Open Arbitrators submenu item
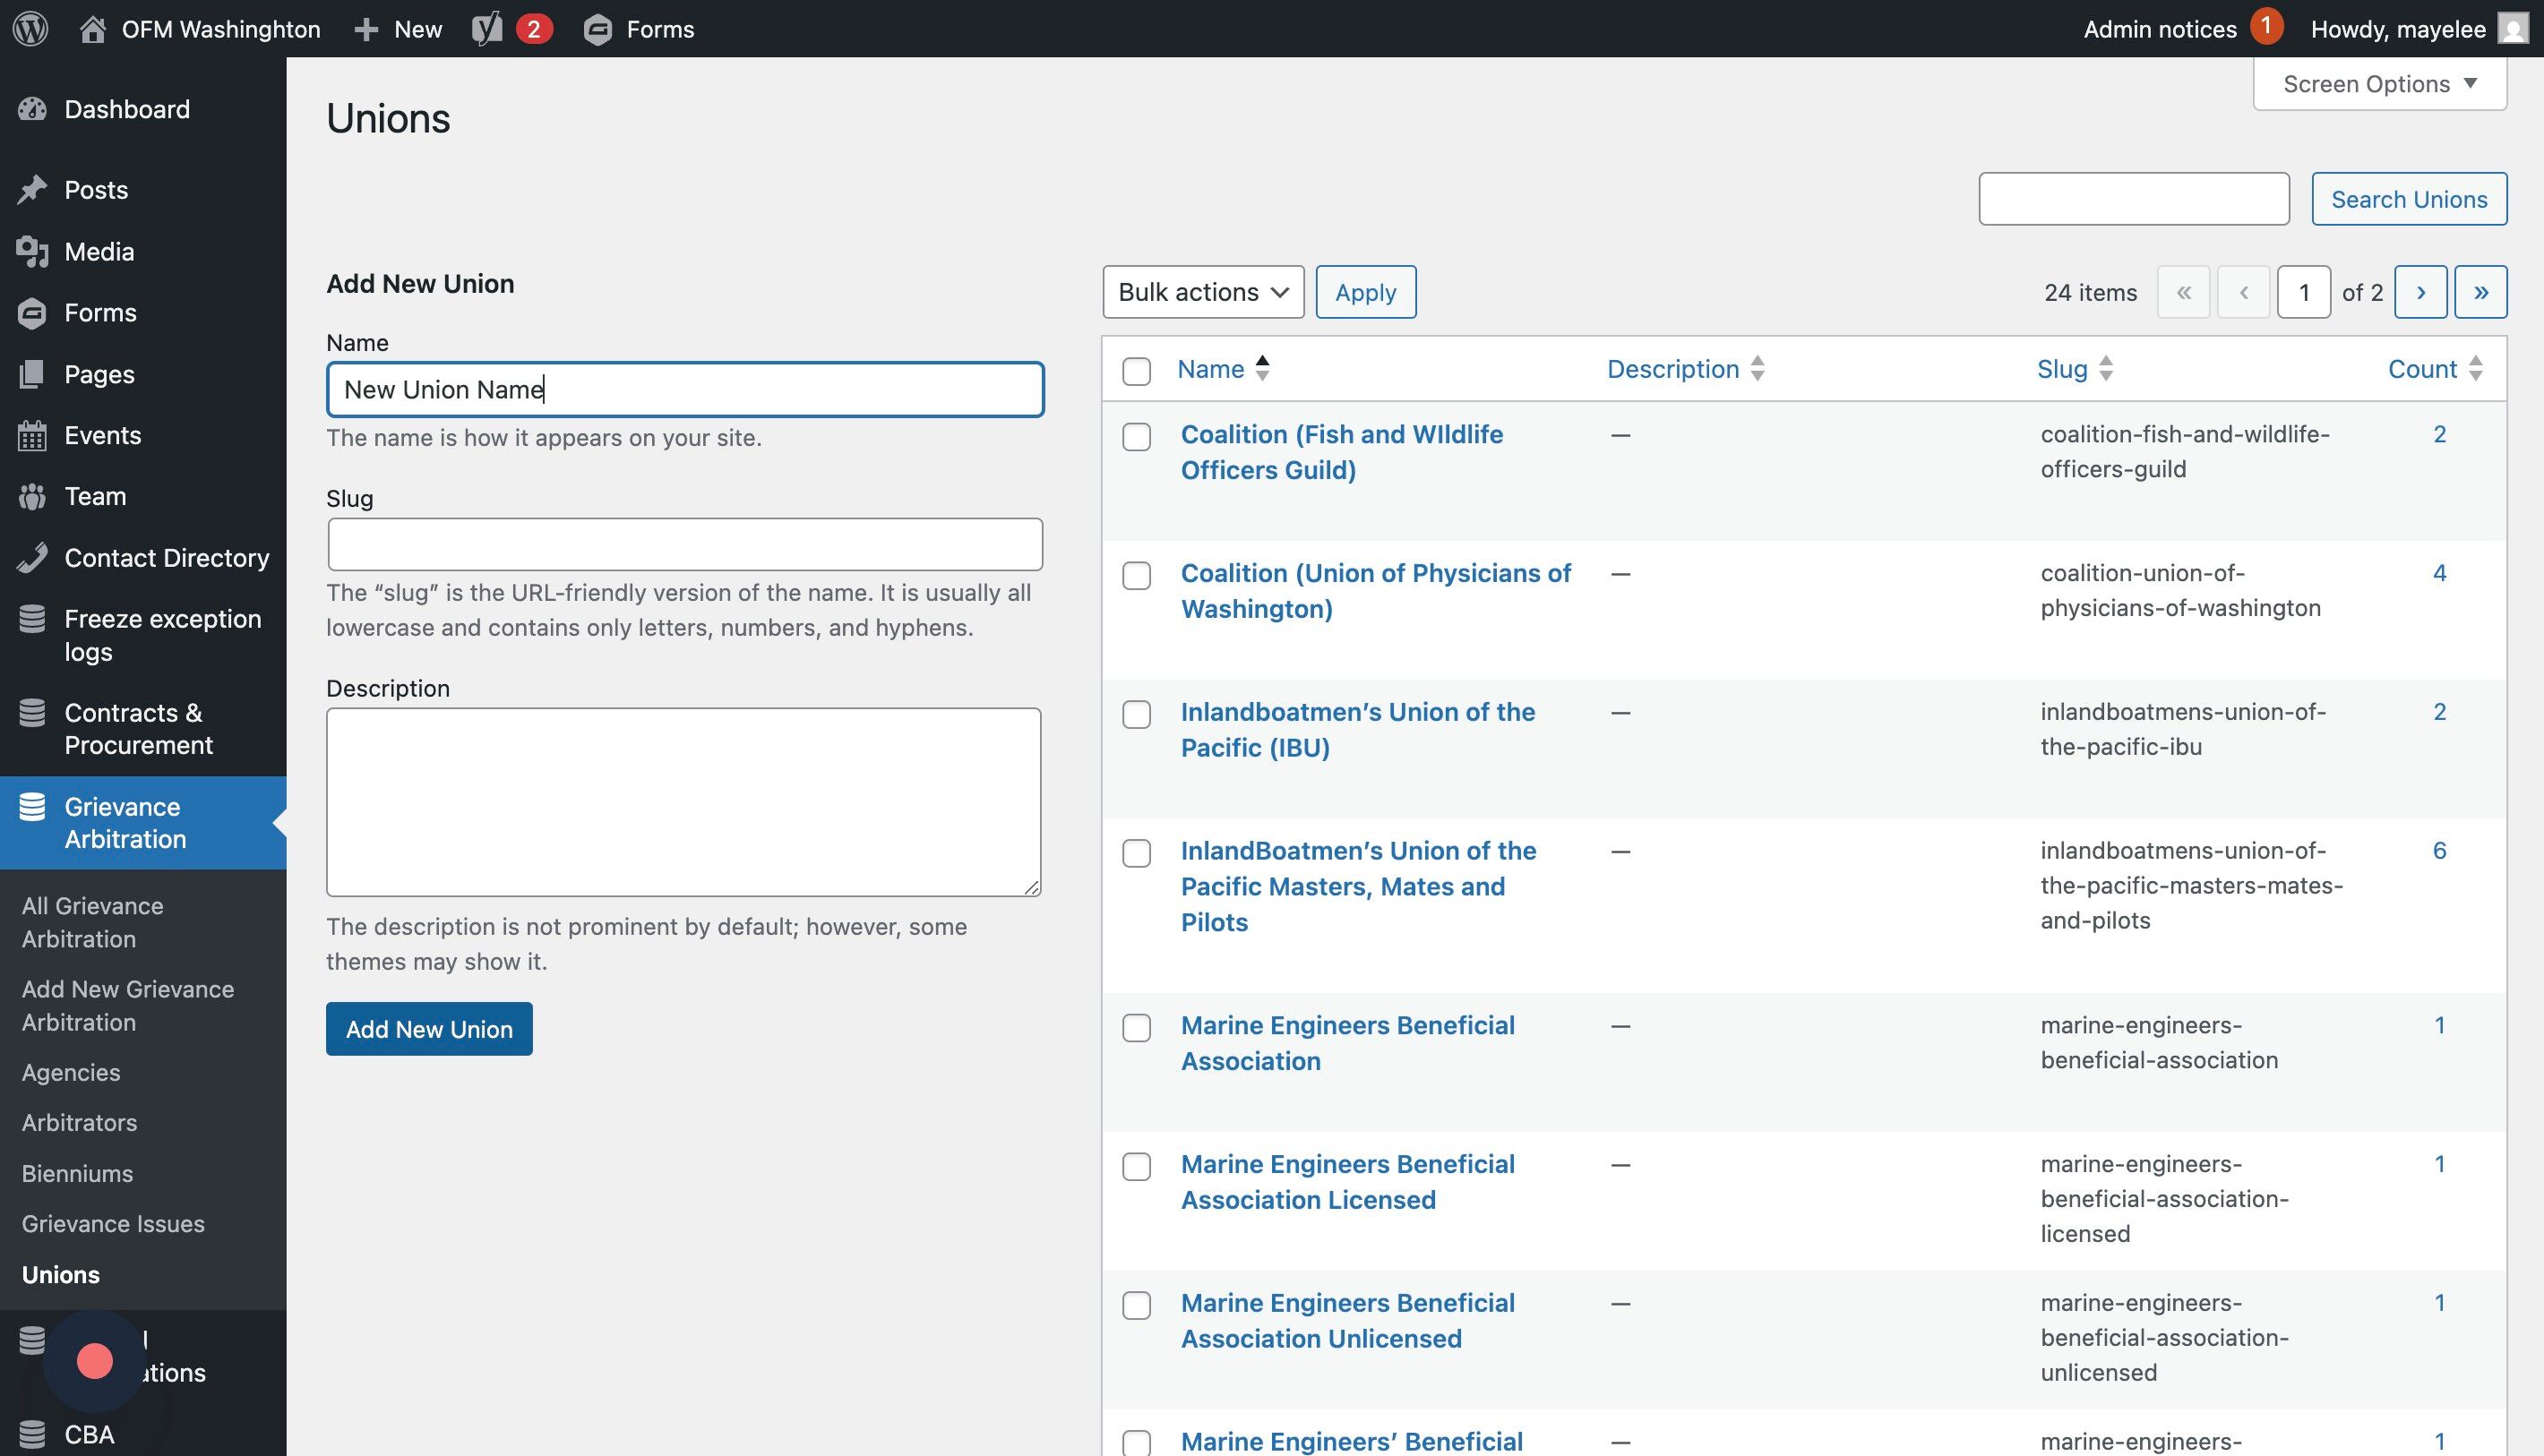The width and height of the screenshot is (2544, 1456). click(79, 1122)
